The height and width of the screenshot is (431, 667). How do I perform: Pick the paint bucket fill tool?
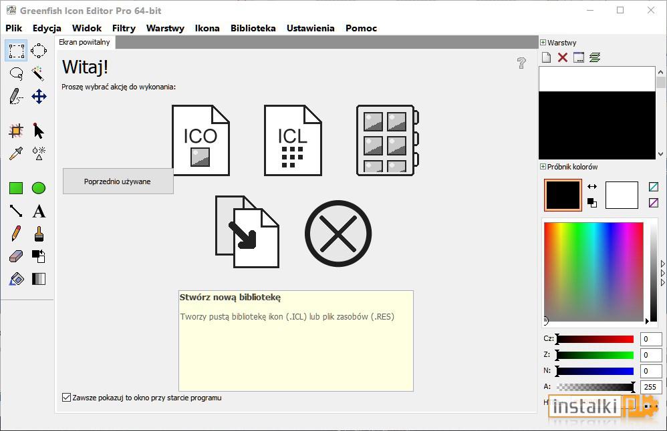(x=16, y=279)
